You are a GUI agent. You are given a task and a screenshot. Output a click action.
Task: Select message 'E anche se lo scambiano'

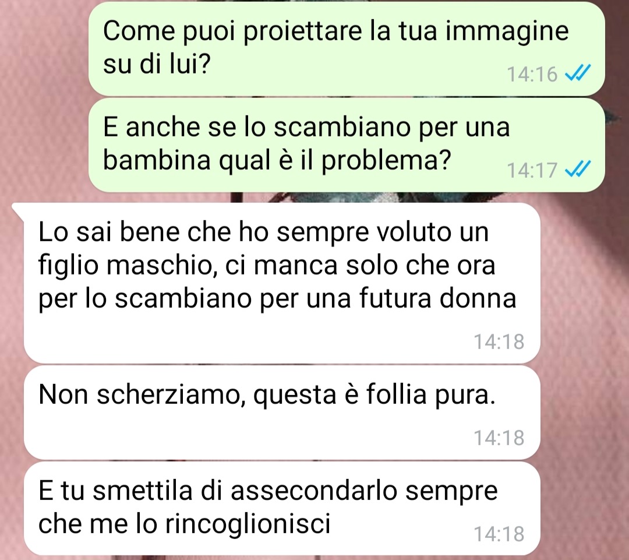click(x=347, y=145)
